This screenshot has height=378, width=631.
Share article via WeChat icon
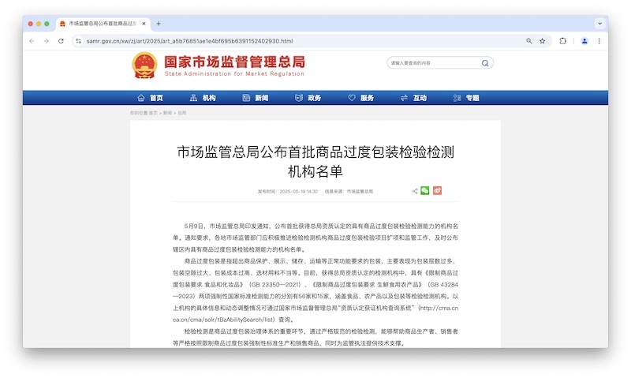pos(425,190)
